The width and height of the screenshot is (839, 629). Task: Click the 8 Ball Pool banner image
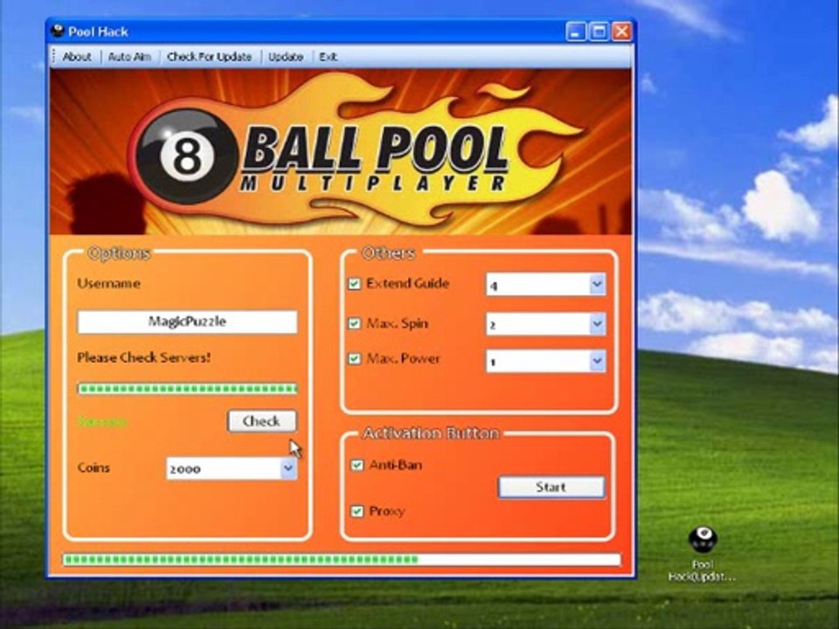[x=340, y=152]
